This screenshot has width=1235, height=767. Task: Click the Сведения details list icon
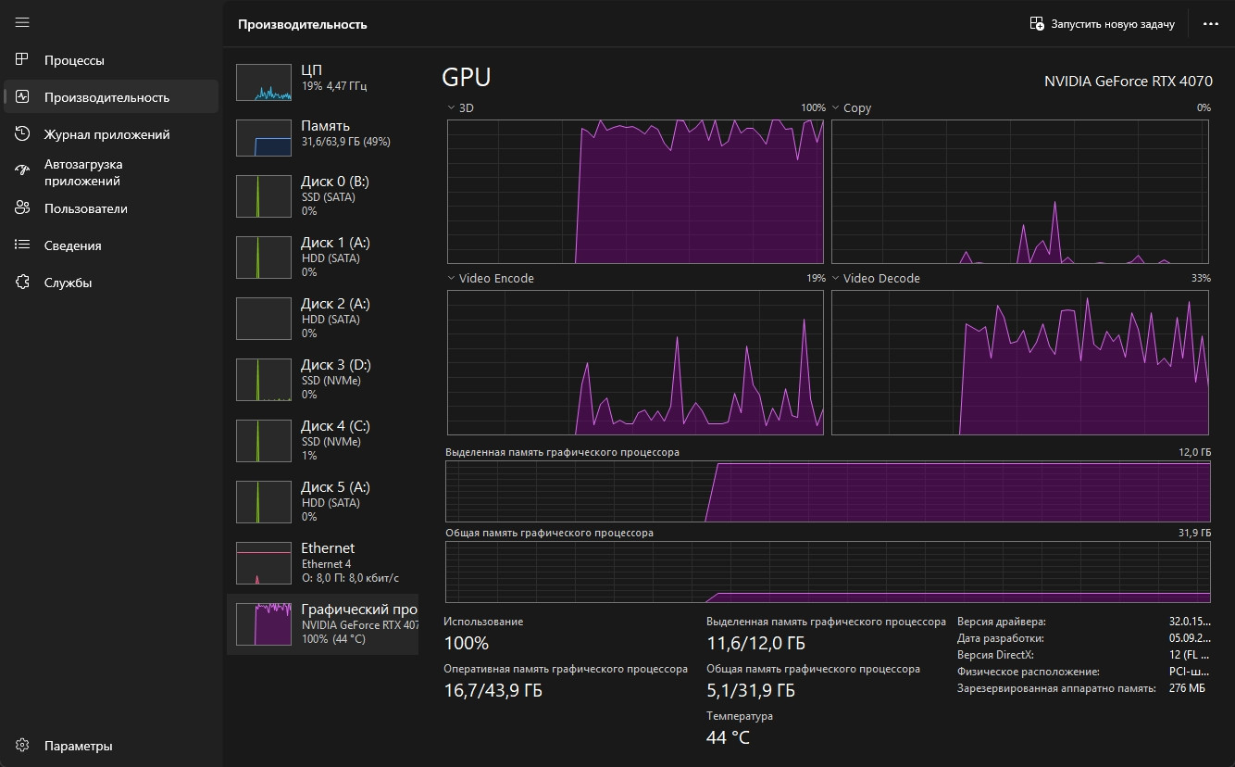tap(23, 245)
